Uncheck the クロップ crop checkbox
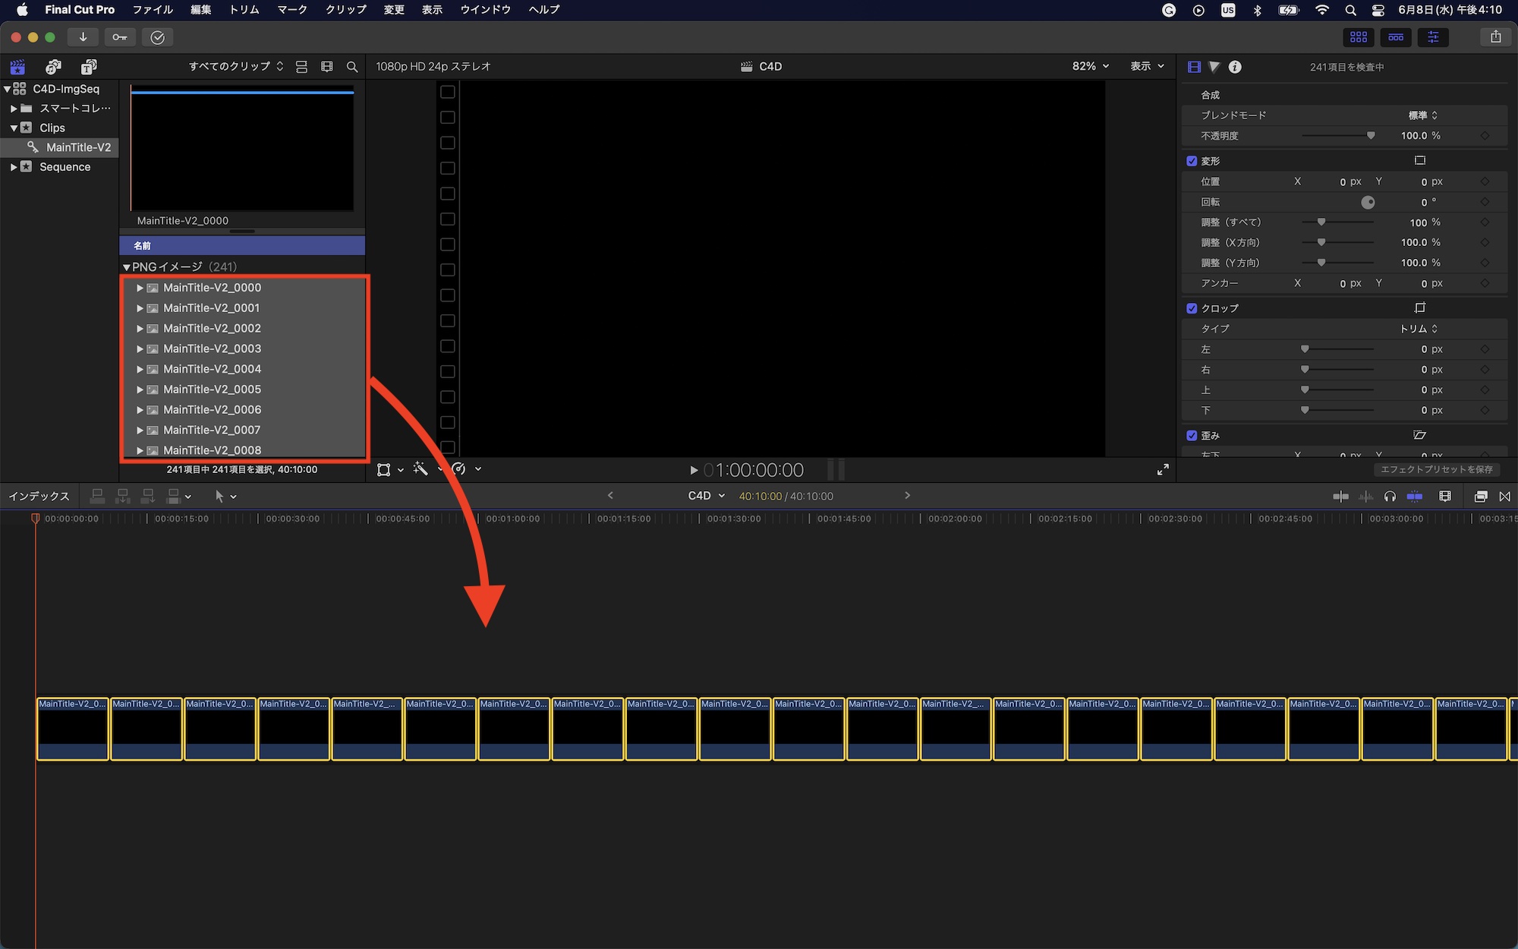 [1192, 308]
